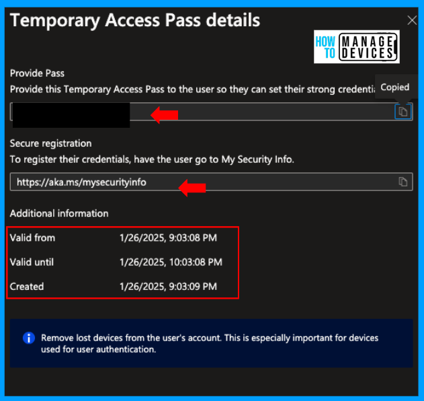Click the 'Temporary Access Pass details' title
This screenshot has width=424, height=401.
click(135, 20)
